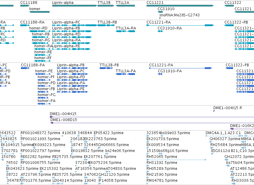Select the RE25735.5prime EST label
Image resolution: width=254 pixels, height=185 pixels.
[67, 157]
